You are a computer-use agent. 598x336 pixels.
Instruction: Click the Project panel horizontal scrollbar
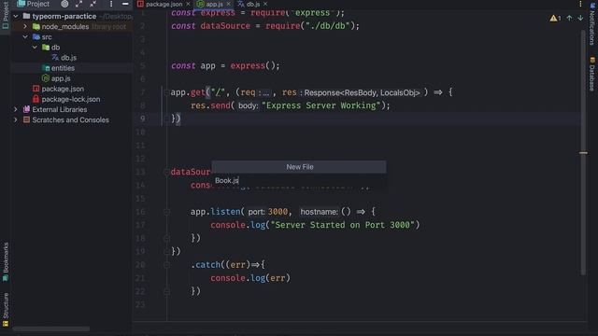[51, 329]
